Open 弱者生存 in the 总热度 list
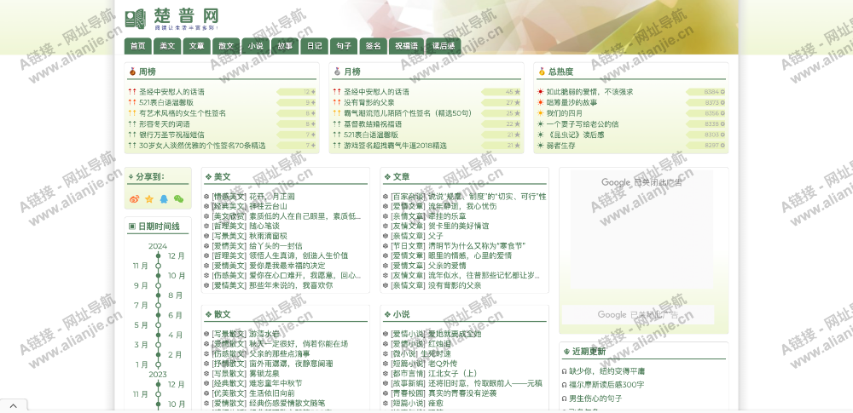853x413 pixels. click(x=560, y=145)
